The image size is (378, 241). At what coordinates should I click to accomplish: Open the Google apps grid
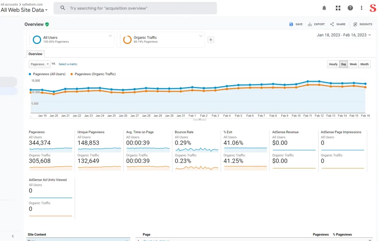tap(338, 8)
